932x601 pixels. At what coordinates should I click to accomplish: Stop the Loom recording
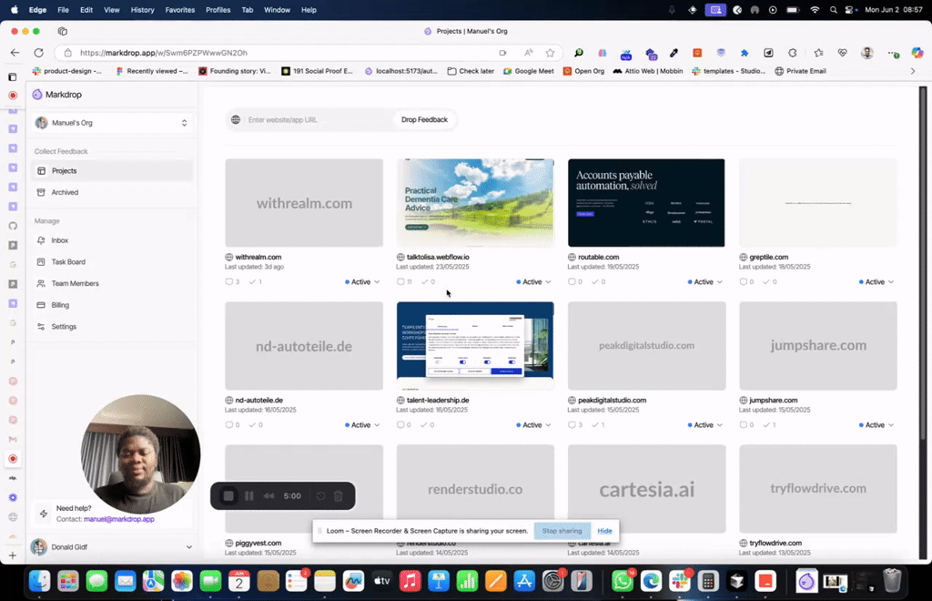tap(228, 495)
